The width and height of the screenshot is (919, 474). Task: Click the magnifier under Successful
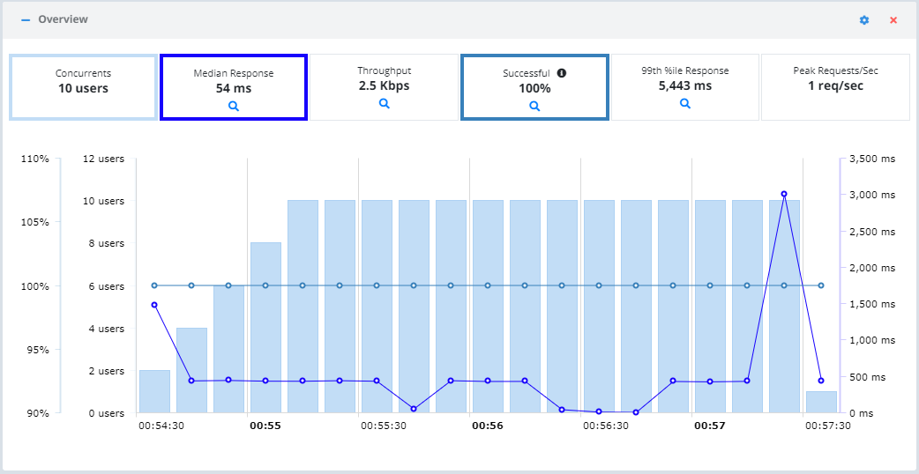[534, 106]
